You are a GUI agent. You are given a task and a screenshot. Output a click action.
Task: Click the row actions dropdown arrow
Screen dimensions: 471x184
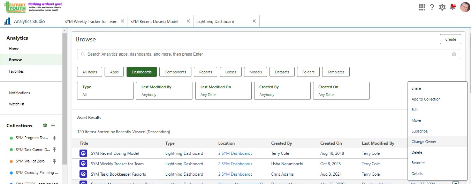click(x=456, y=183)
